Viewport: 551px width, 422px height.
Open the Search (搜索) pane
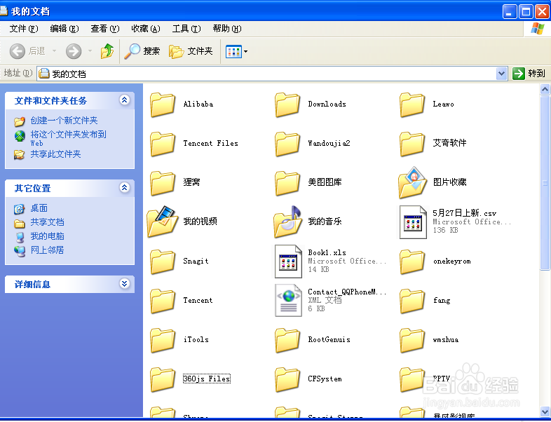(x=143, y=51)
